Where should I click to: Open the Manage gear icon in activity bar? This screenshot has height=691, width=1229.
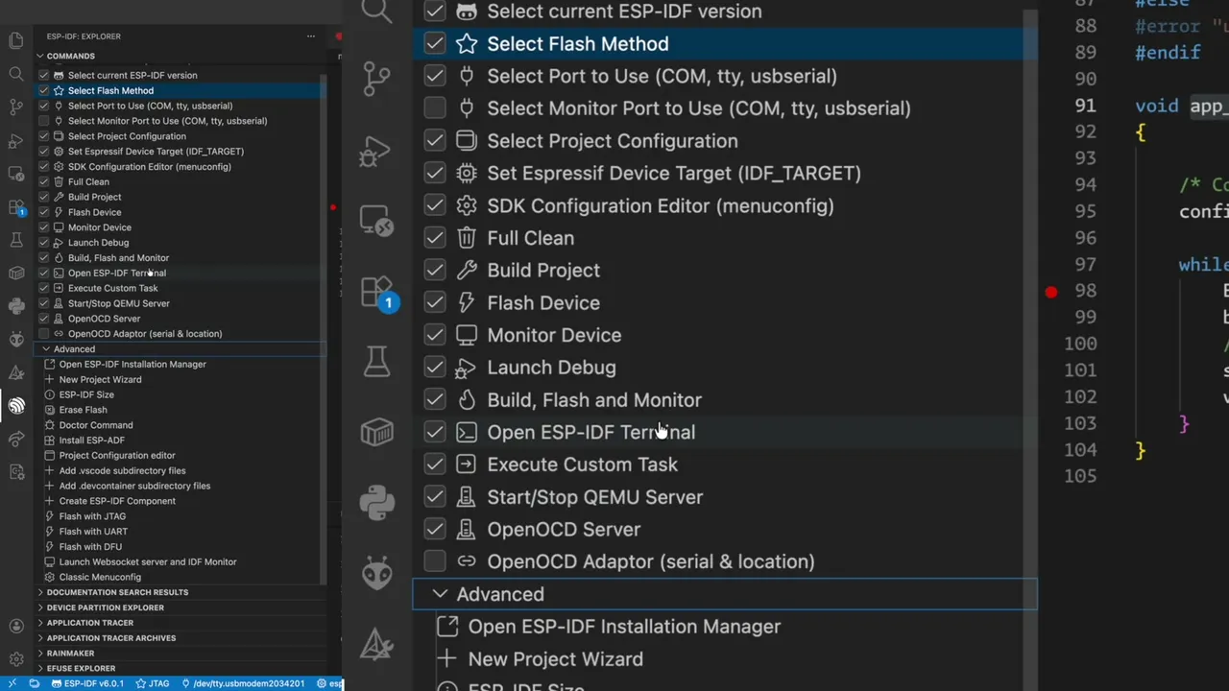click(15, 659)
